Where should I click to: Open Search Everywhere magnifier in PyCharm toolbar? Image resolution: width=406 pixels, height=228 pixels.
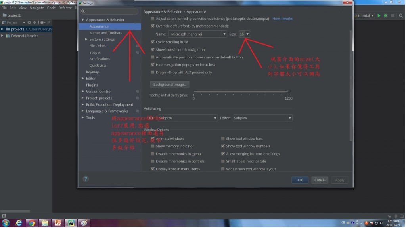pos(401,16)
